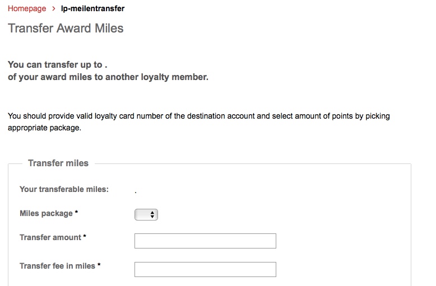This screenshot has height=286, width=436.
Task: Click the Miles package label
Action: (46, 213)
